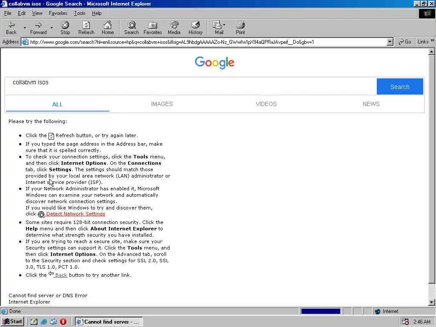
Task: Expand the Address bar dropdown
Action: pyautogui.click(x=390, y=42)
